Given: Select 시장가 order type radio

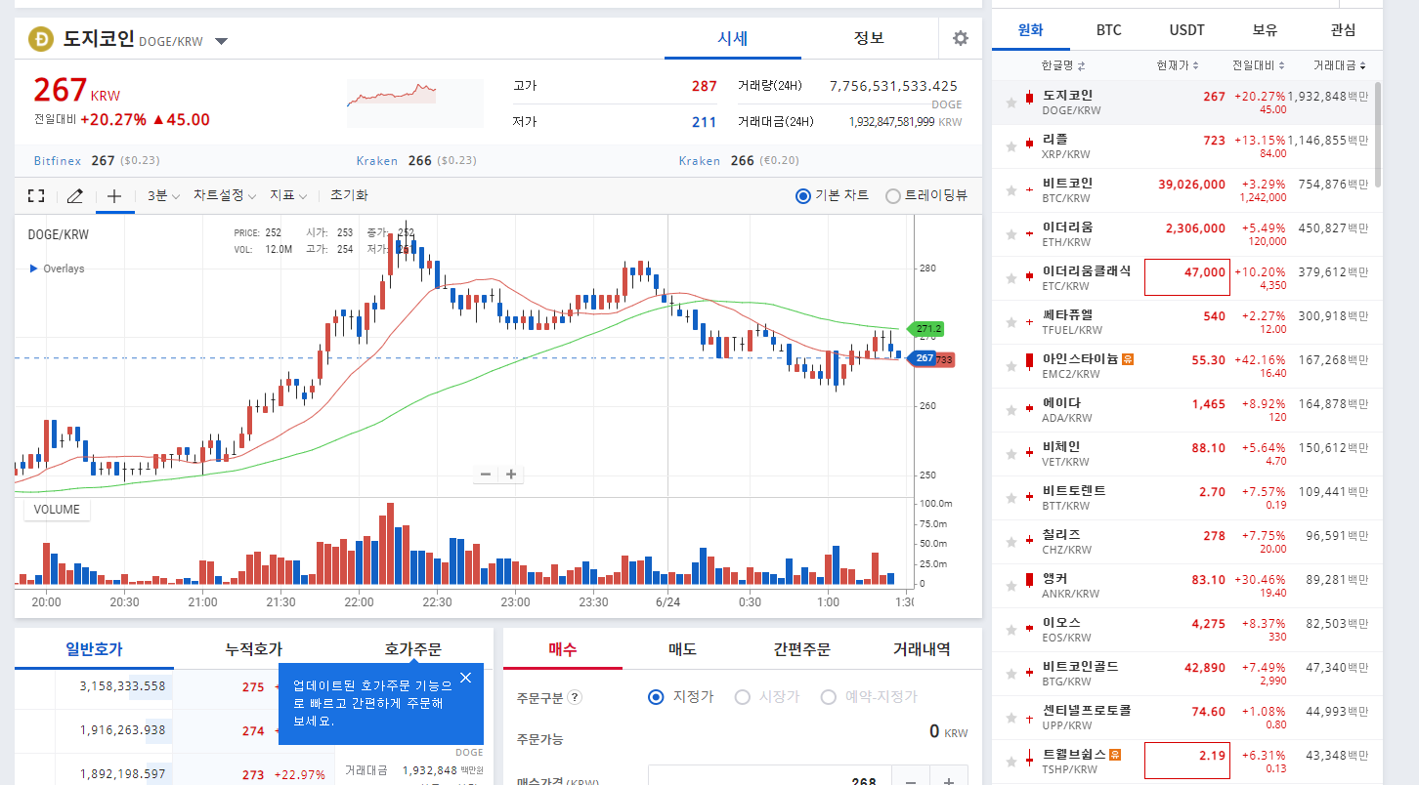Looking at the screenshot, I should [742, 697].
